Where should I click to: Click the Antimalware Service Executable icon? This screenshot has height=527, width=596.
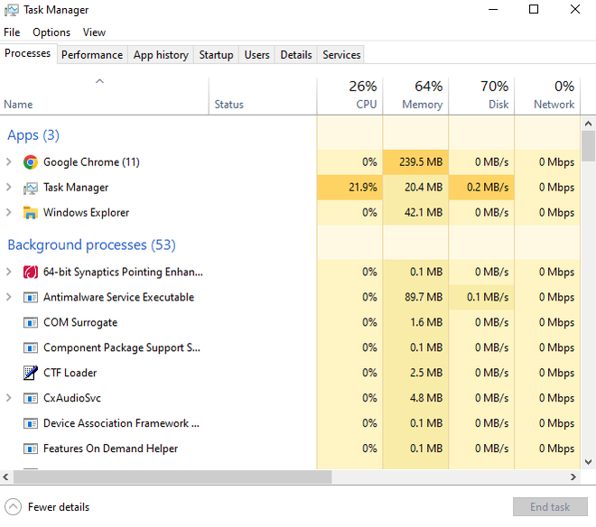(x=30, y=297)
